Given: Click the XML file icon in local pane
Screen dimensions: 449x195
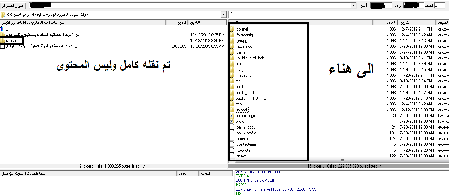Looking at the screenshot, I should pos(3,46).
